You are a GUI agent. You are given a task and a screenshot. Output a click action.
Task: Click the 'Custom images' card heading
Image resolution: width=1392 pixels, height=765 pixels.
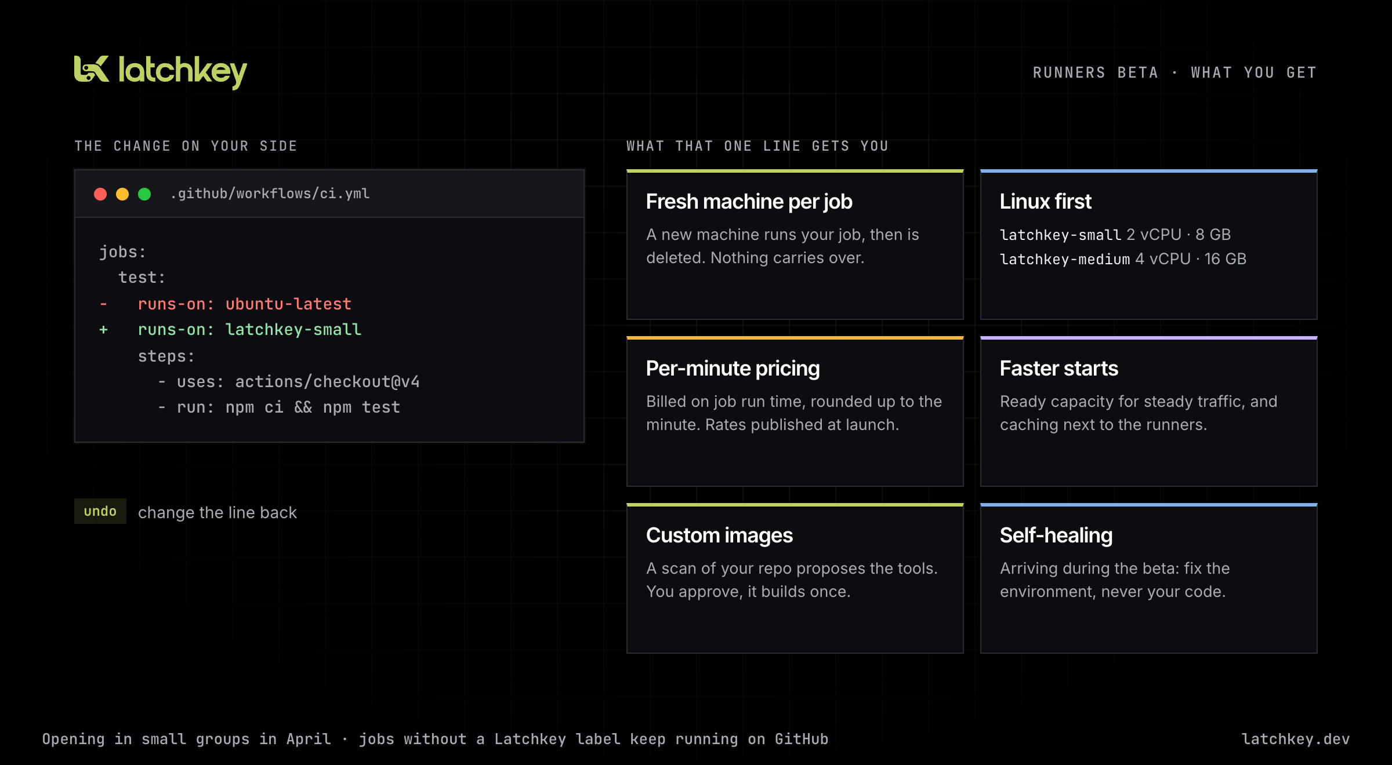[719, 535]
